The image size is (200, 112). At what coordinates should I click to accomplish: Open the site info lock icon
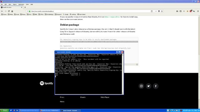coord(30,11)
